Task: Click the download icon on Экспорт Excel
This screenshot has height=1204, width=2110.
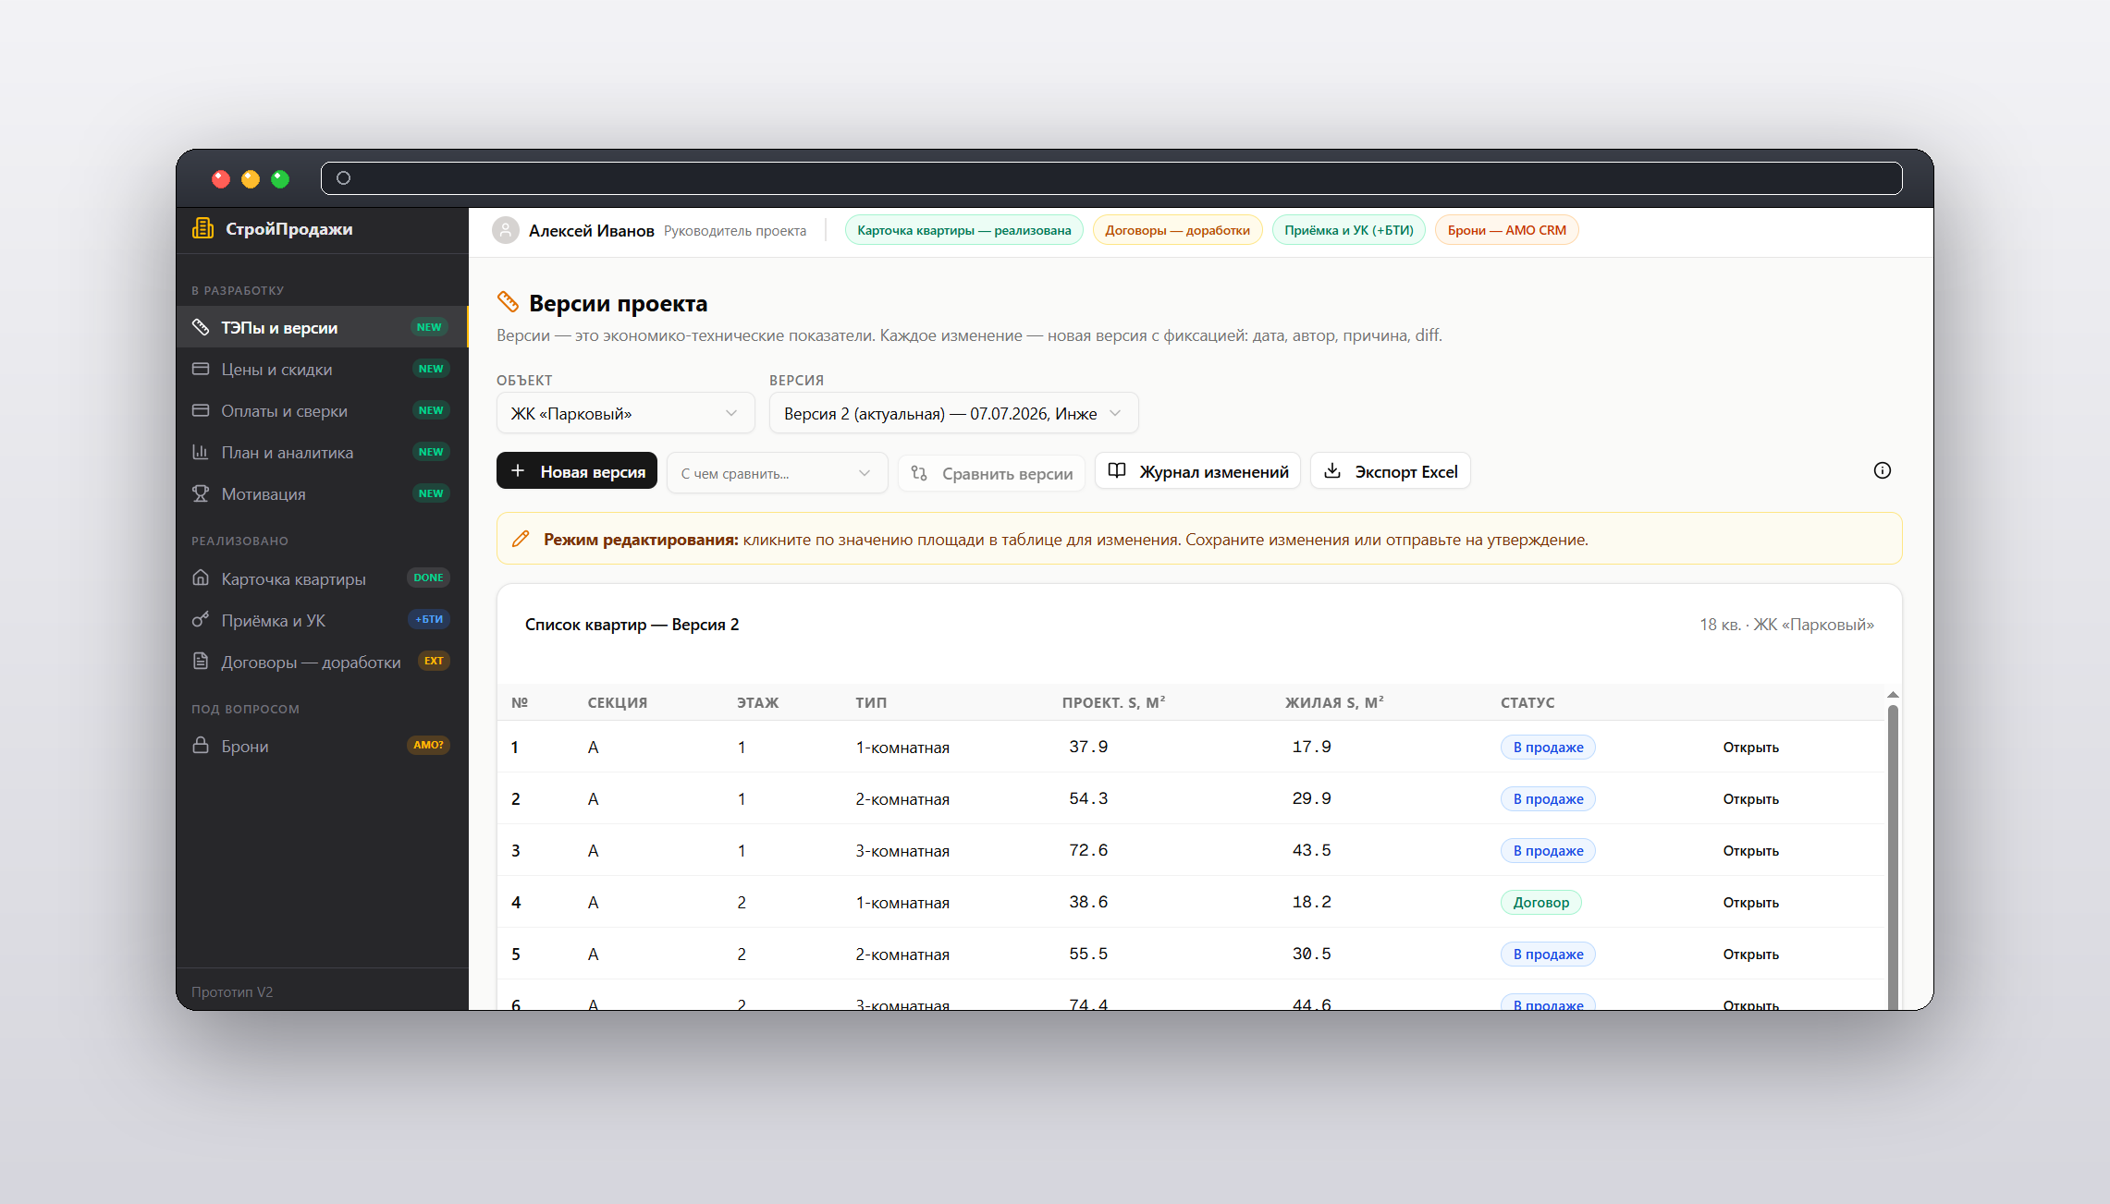Action: pos(1332,470)
